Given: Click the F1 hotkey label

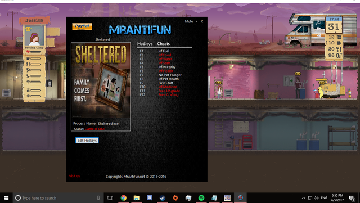Looking at the screenshot, I should [x=141, y=51].
